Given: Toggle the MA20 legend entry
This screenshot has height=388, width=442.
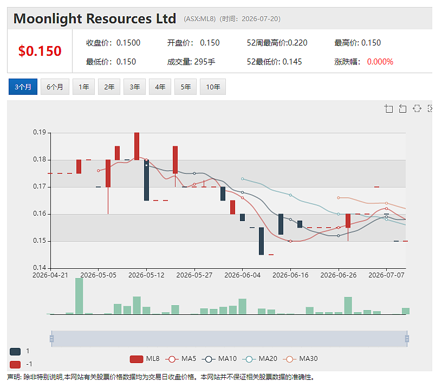Looking at the screenshot, I should pos(260,359).
